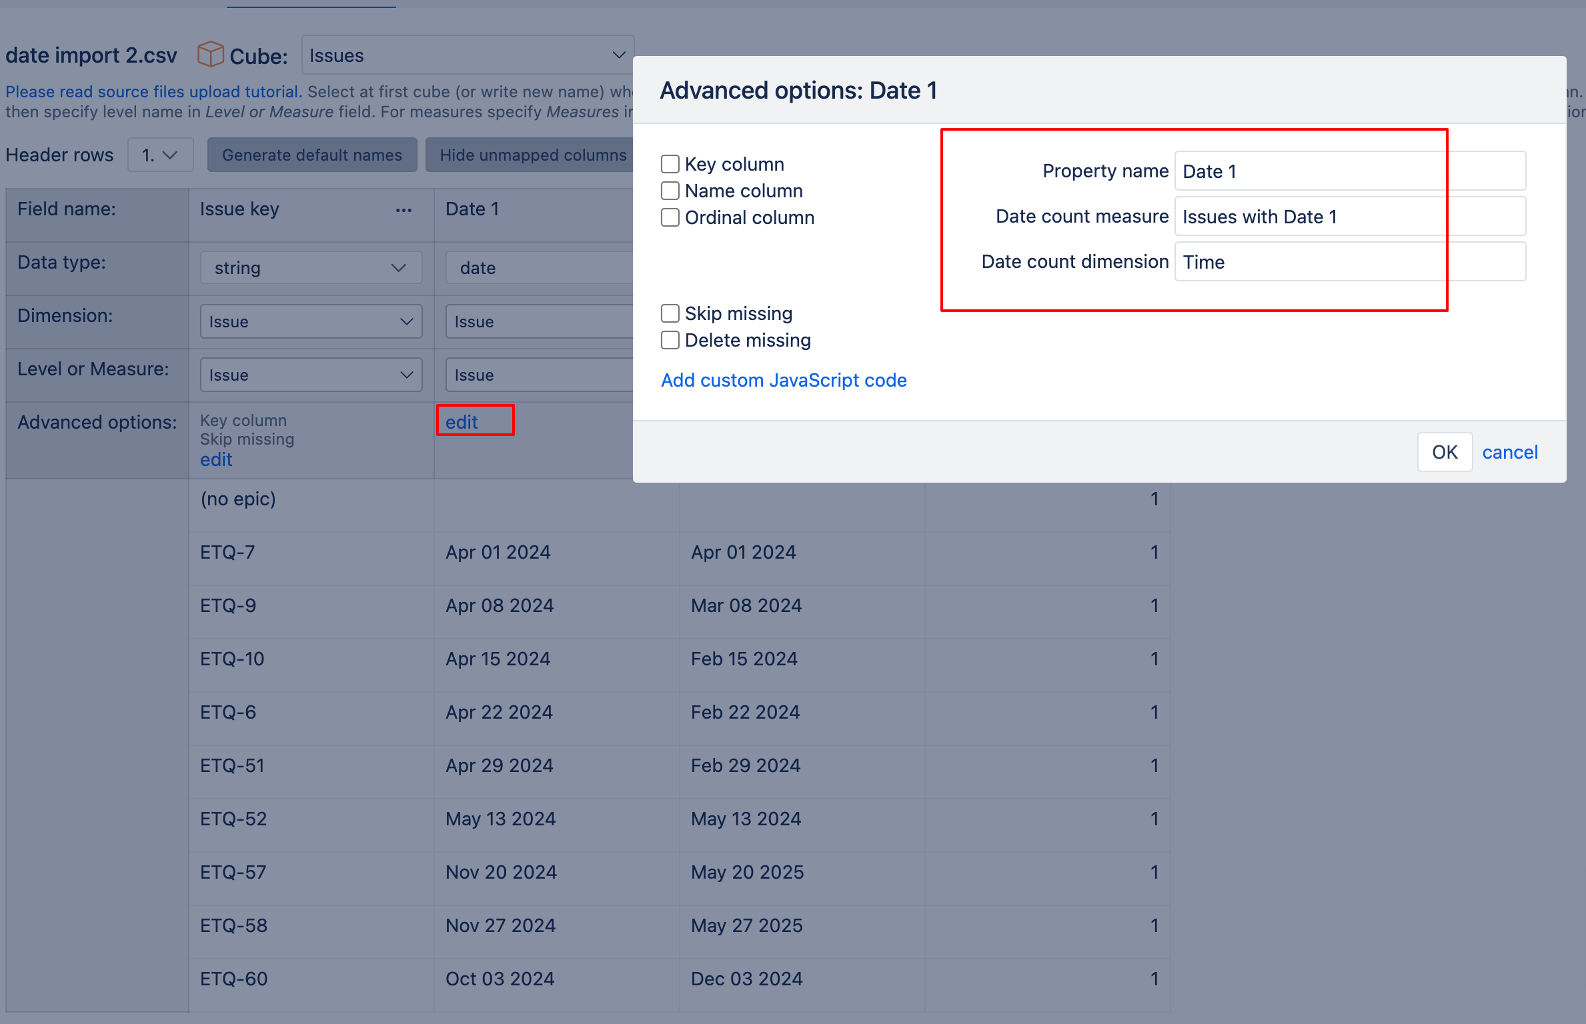The image size is (1586, 1024).
Task: Click Add custom JavaScript code link
Action: (784, 380)
